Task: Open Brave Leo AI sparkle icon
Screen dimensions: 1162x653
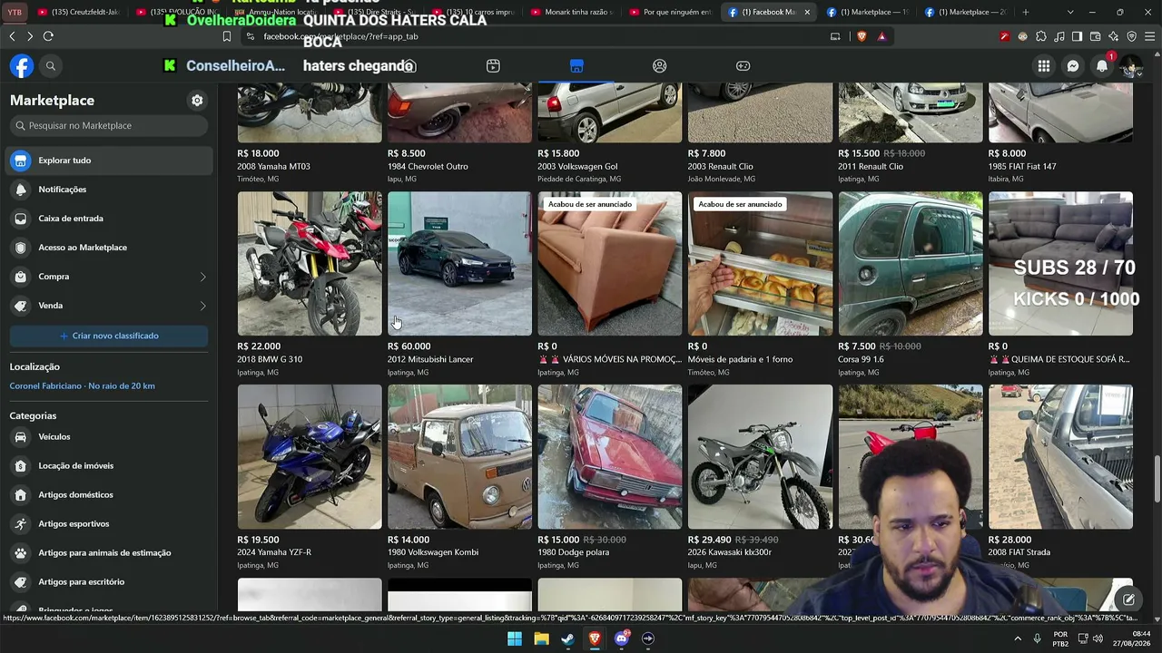Action: 1113,36
